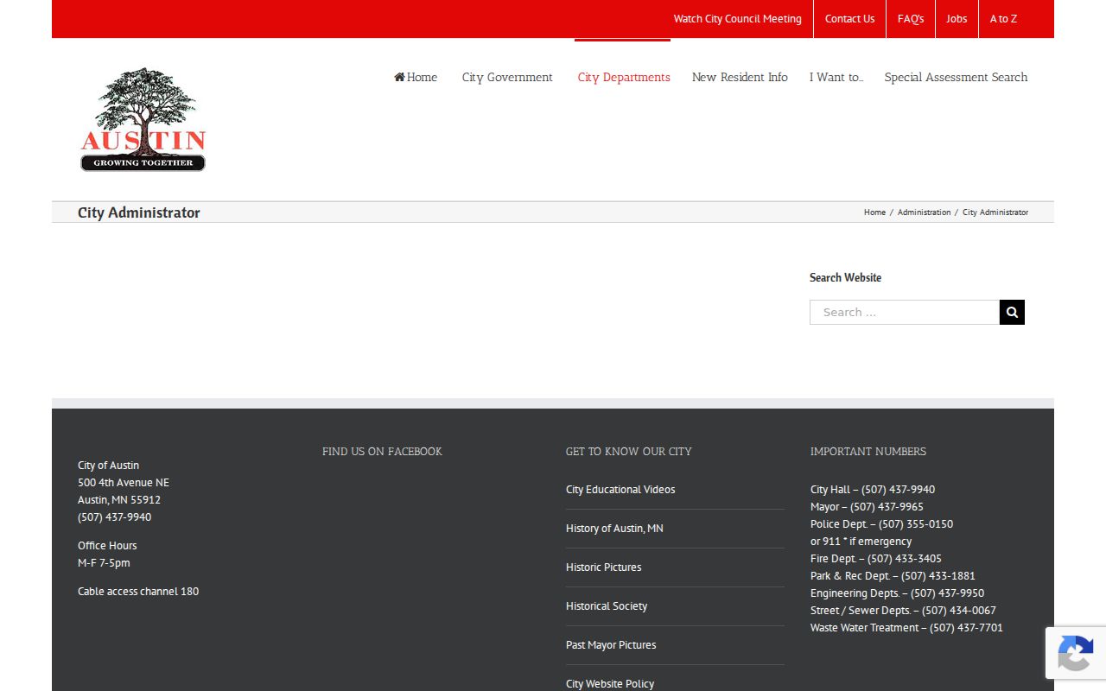Image resolution: width=1106 pixels, height=691 pixels.
Task: Click the Park & Rec Dept. number
Action: [x=893, y=576]
